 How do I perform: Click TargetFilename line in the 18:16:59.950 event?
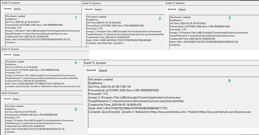click(x=125, y=35)
